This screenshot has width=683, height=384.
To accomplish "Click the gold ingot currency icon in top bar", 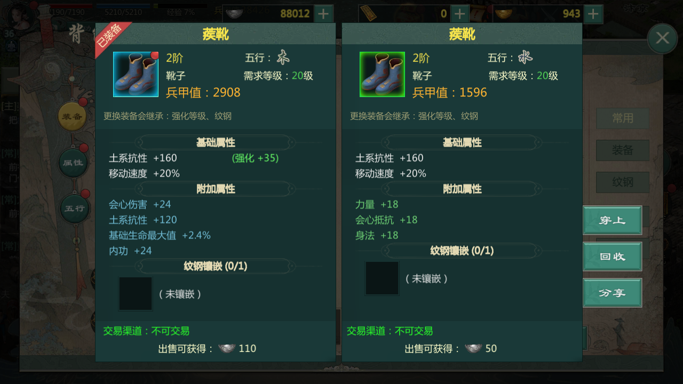I will pos(502,14).
